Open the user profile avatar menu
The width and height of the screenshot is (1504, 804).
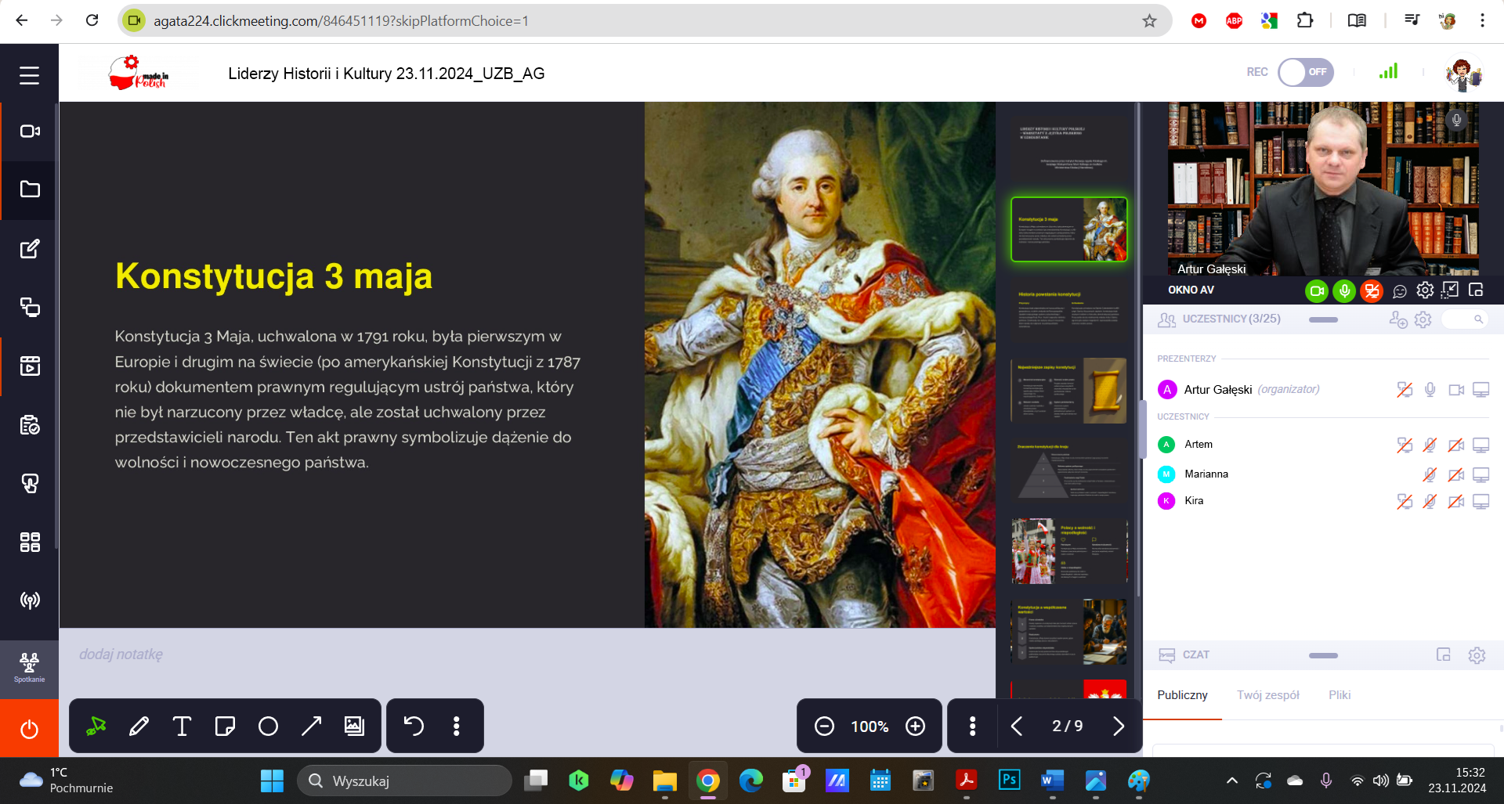pos(1462,73)
